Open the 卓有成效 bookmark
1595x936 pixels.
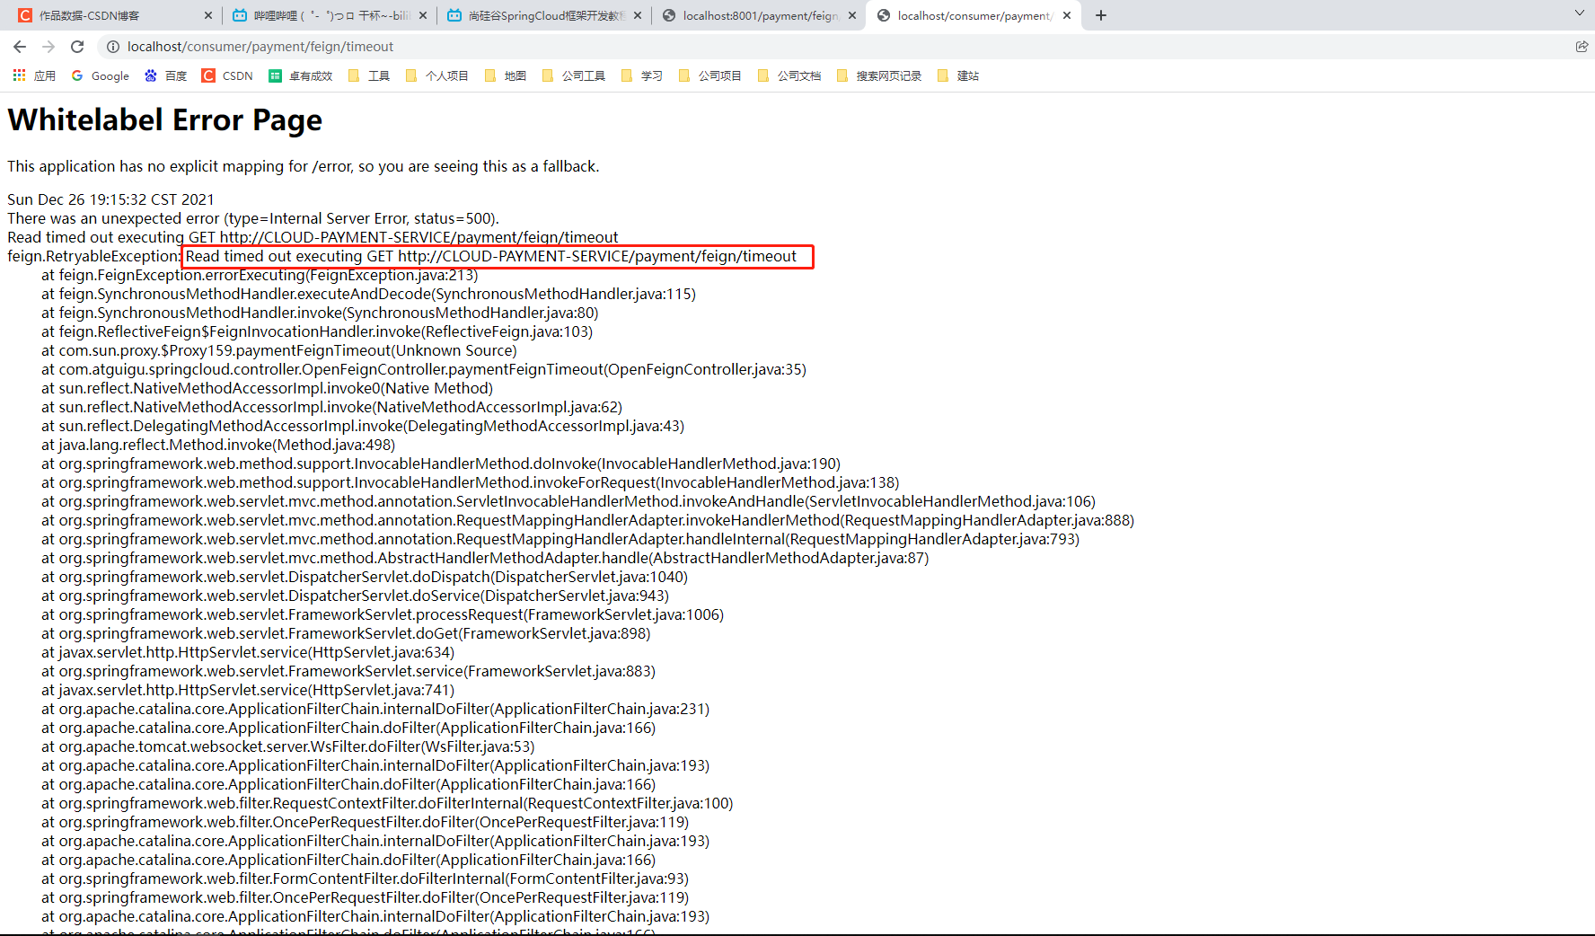coord(301,75)
